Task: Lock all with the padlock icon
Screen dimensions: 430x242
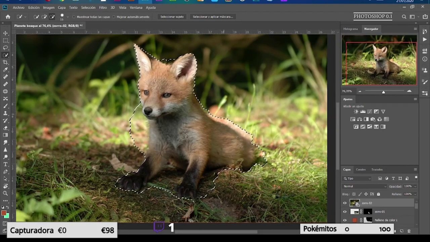Action: coord(378,194)
